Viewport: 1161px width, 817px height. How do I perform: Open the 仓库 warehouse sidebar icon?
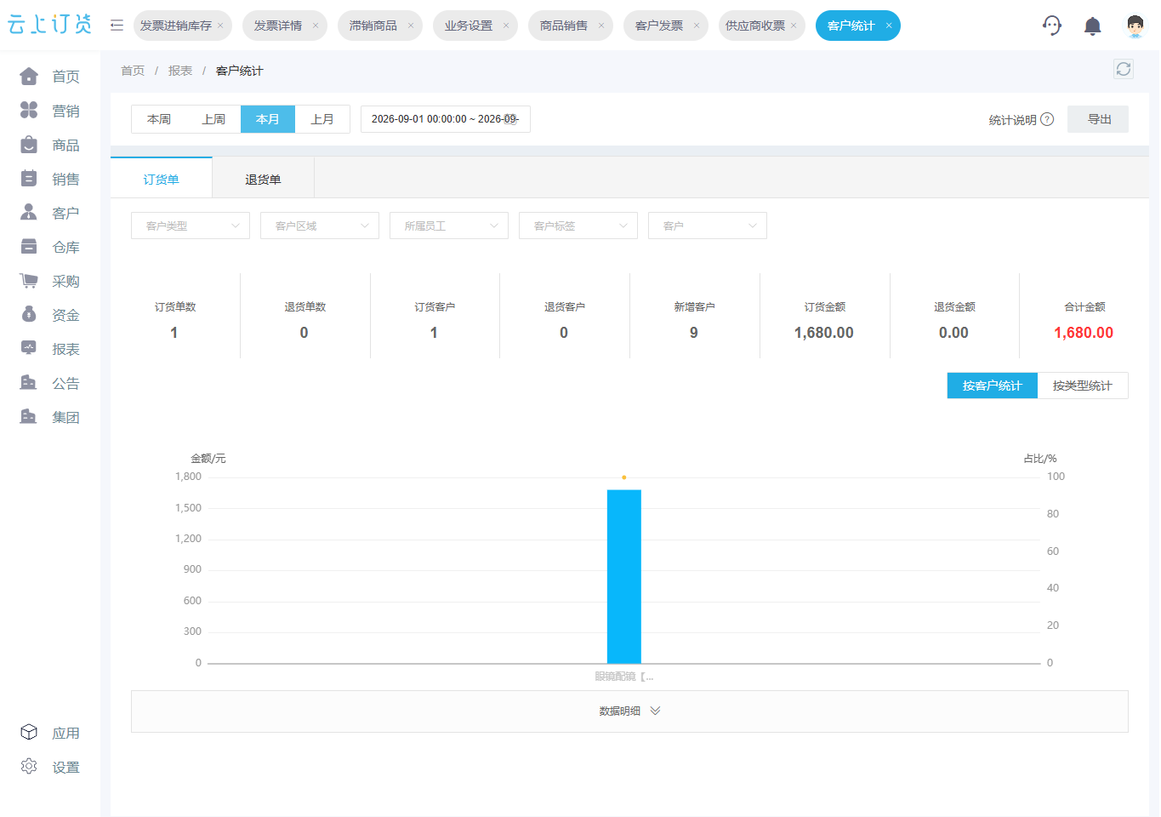pyautogui.click(x=29, y=247)
